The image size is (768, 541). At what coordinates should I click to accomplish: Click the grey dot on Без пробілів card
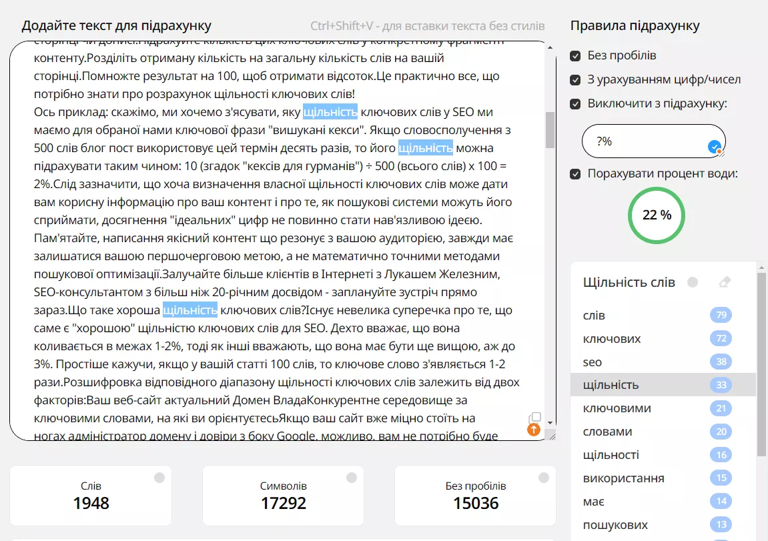tap(543, 478)
